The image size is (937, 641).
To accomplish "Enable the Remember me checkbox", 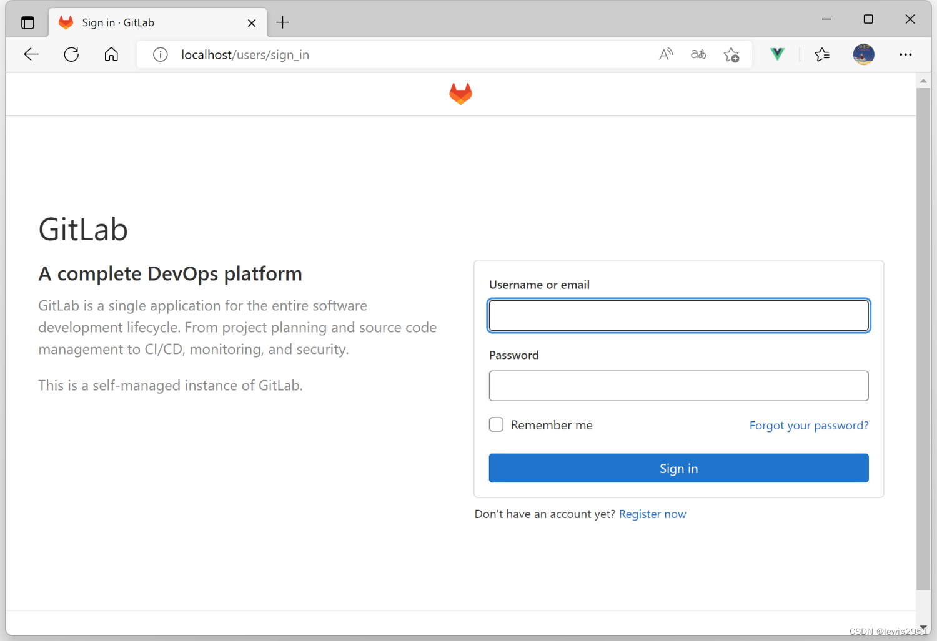I will [x=495, y=424].
